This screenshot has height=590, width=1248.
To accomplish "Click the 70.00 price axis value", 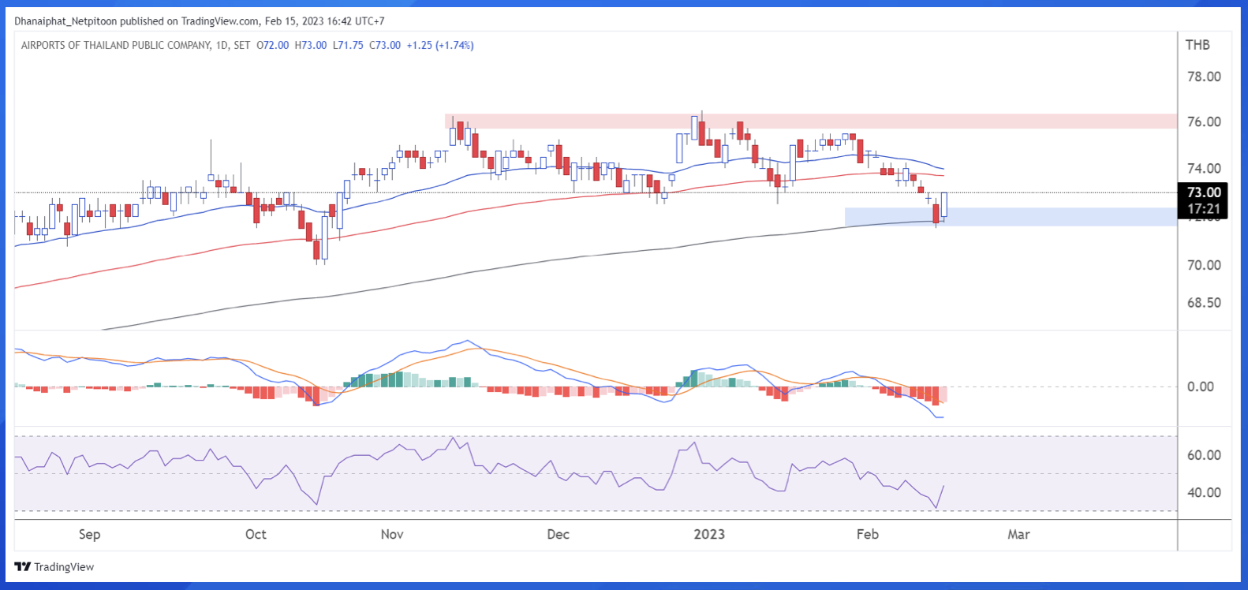I will (x=1204, y=265).
